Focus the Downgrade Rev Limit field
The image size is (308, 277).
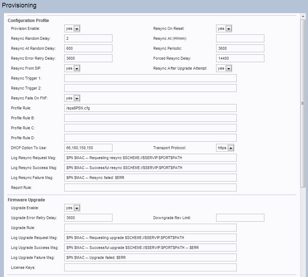pos(240,218)
